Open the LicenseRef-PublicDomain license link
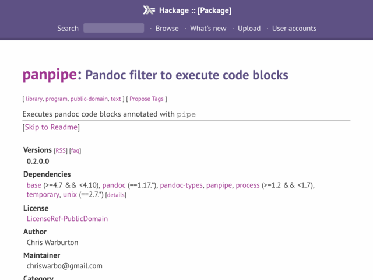 click(67, 219)
